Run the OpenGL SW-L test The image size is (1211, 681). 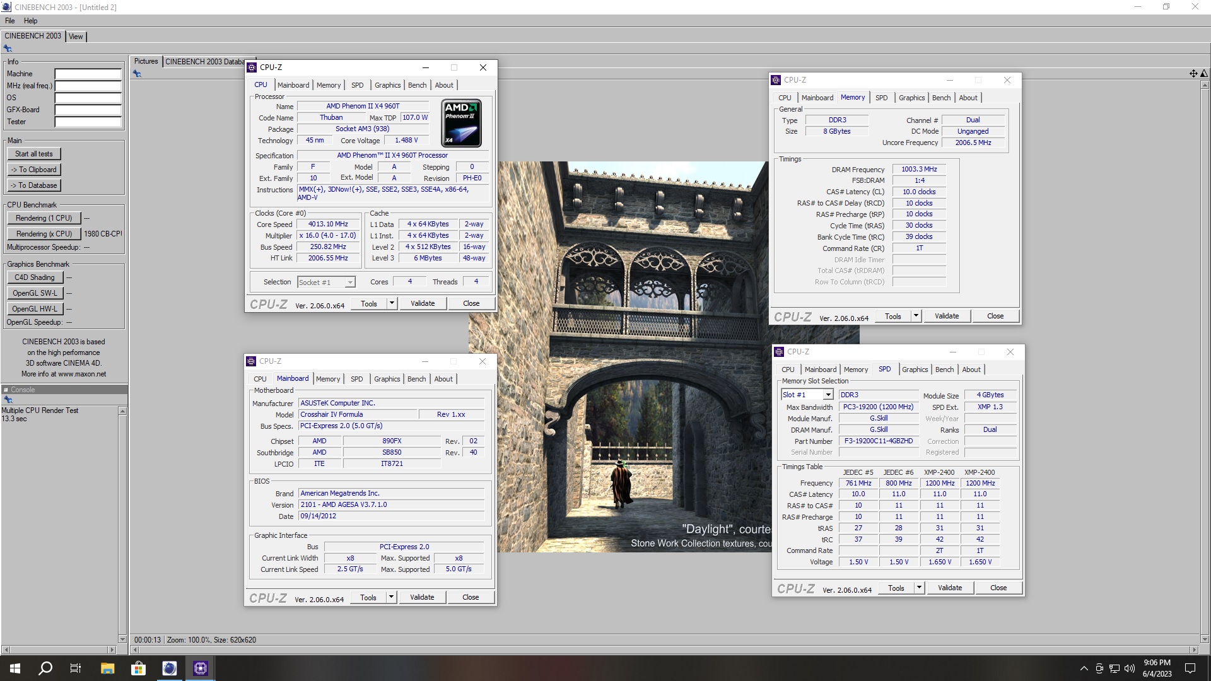(35, 293)
